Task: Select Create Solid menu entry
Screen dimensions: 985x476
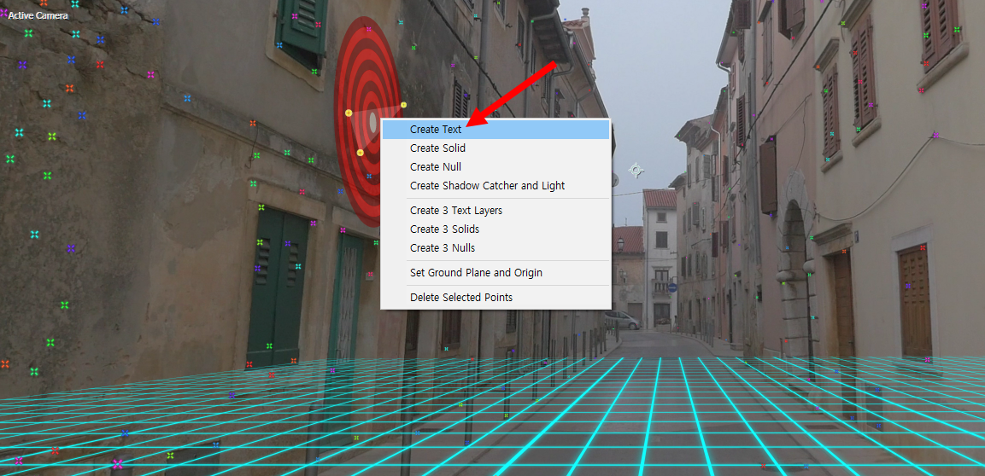Action: pos(495,148)
